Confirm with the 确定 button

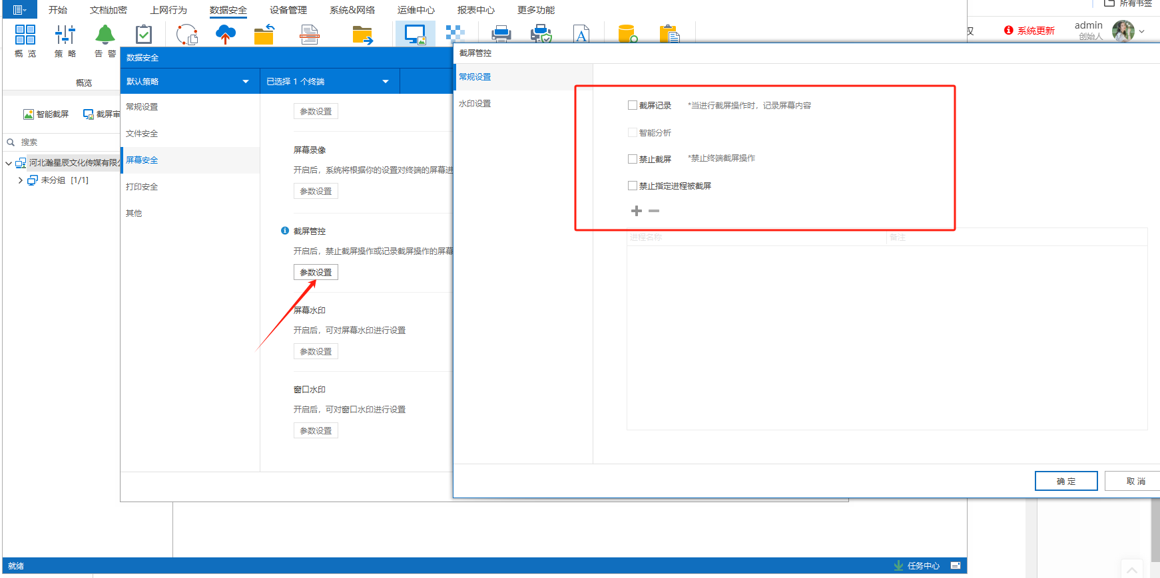[1066, 481]
